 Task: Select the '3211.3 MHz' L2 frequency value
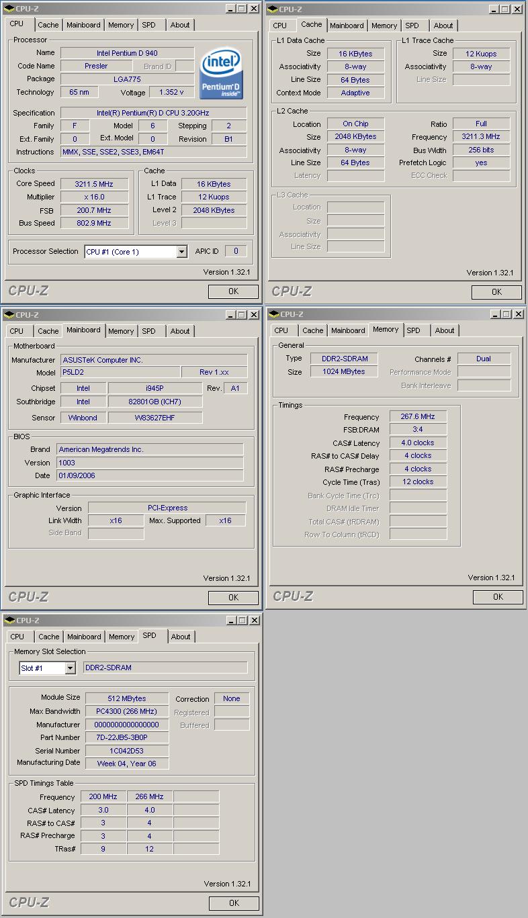pos(481,136)
